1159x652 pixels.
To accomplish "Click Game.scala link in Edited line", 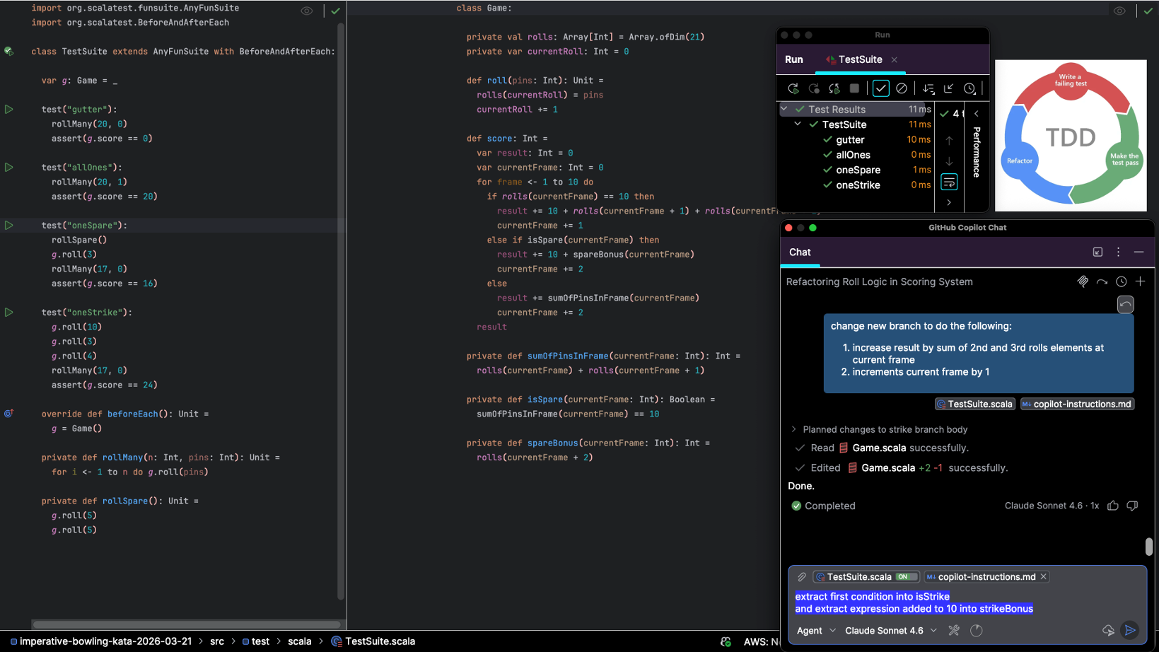I will click(887, 467).
